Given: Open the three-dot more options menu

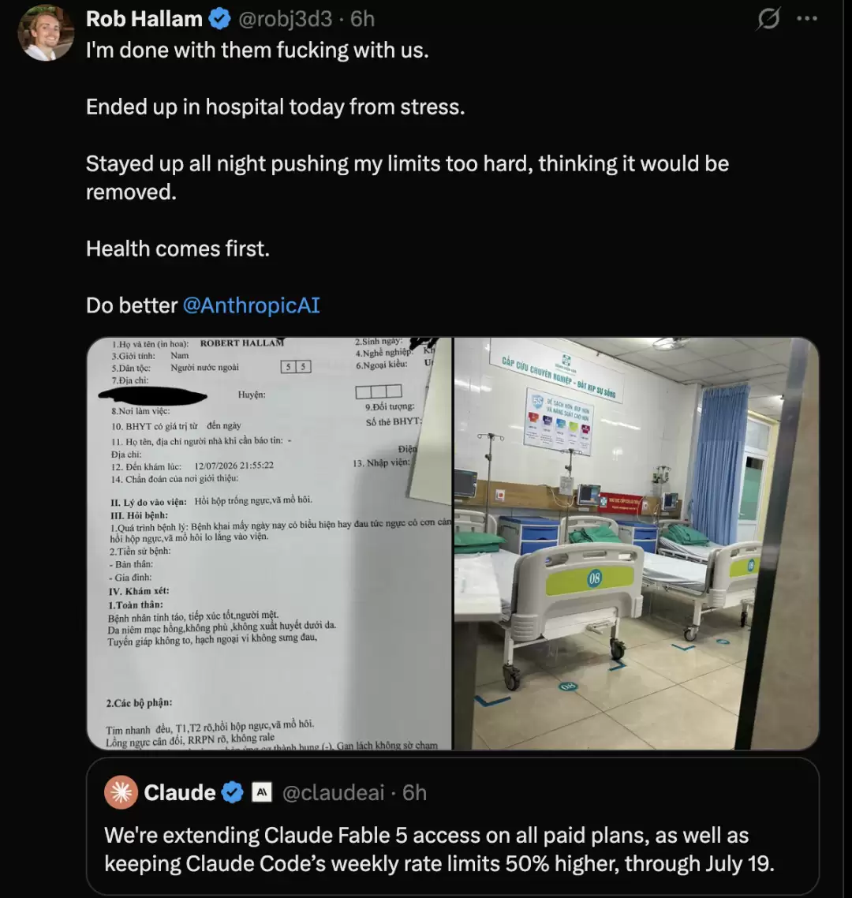Looking at the screenshot, I should (807, 19).
